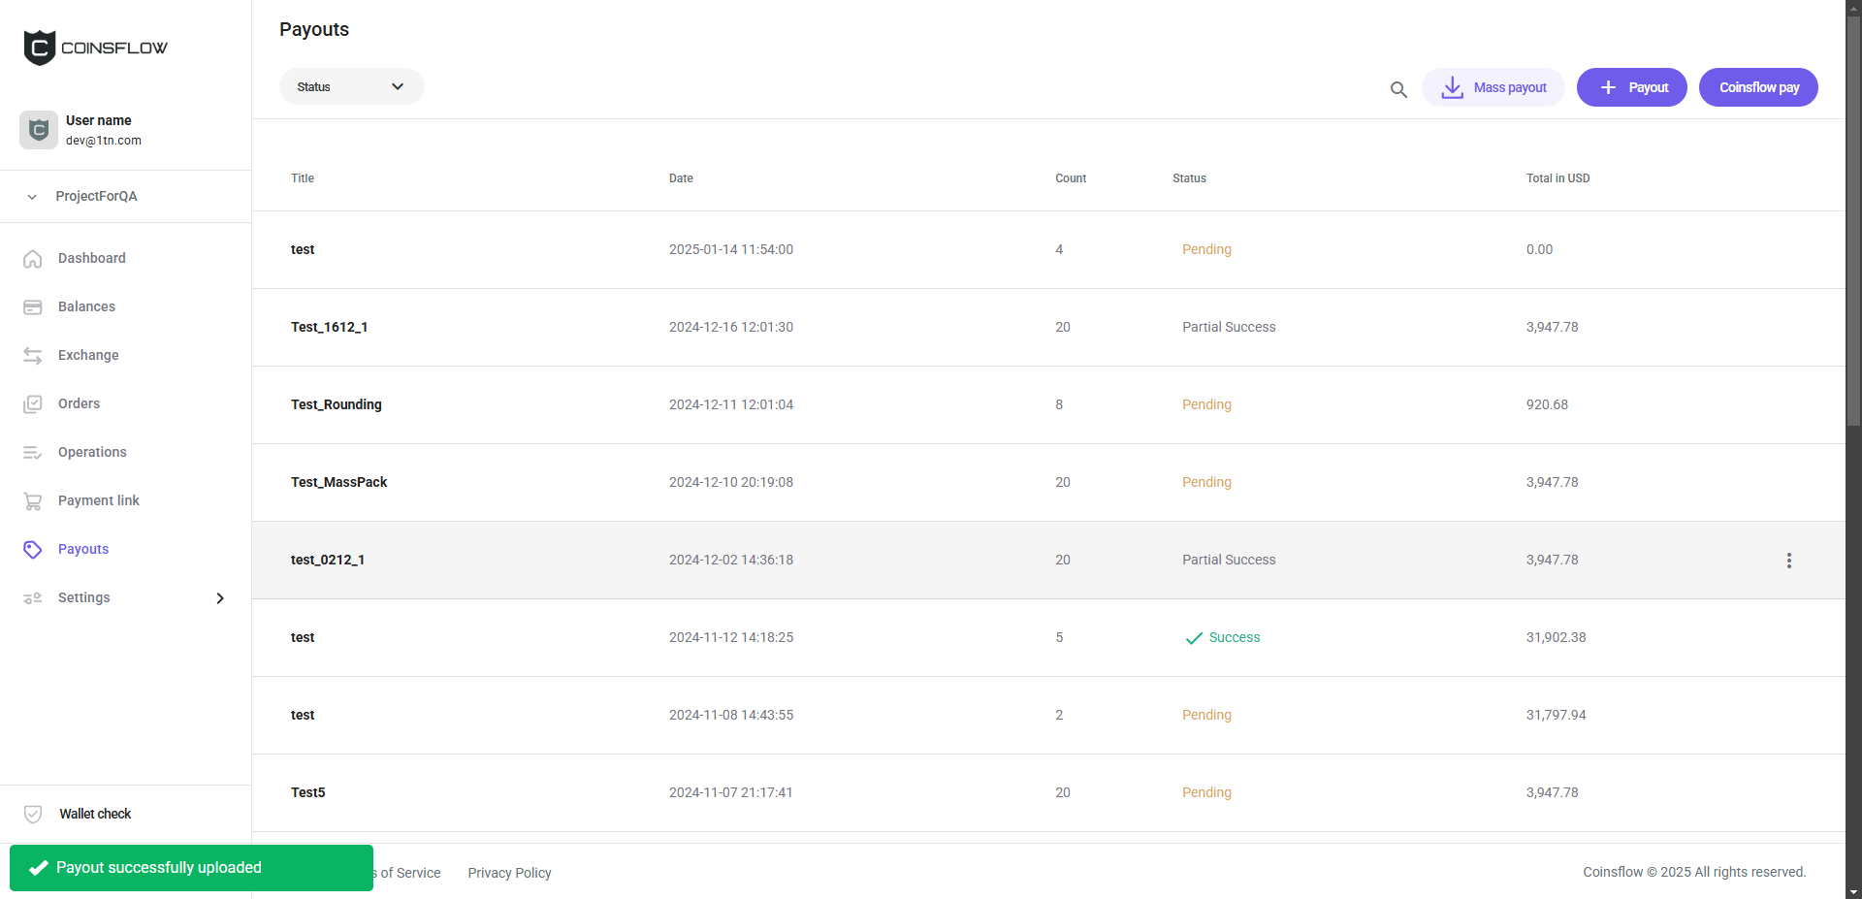Click the search magnifier icon

click(1398, 89)
